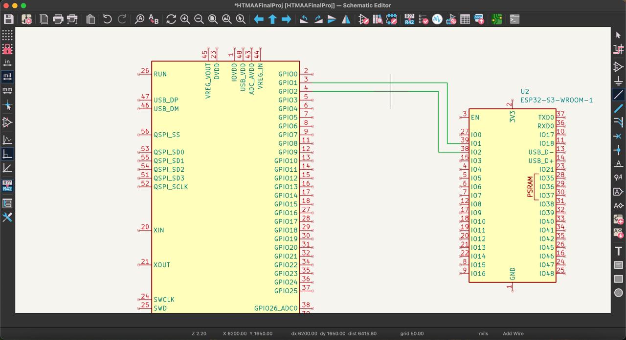The image size is (626, 340).
Task: Mirror the selection horizontally
Action: point(346,20)
